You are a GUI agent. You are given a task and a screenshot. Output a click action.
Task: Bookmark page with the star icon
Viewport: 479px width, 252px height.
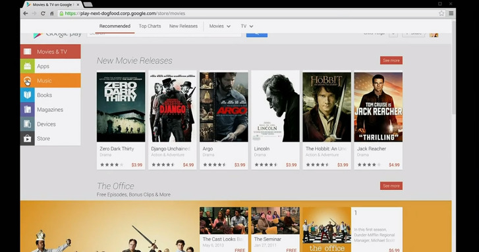point(441,13)
